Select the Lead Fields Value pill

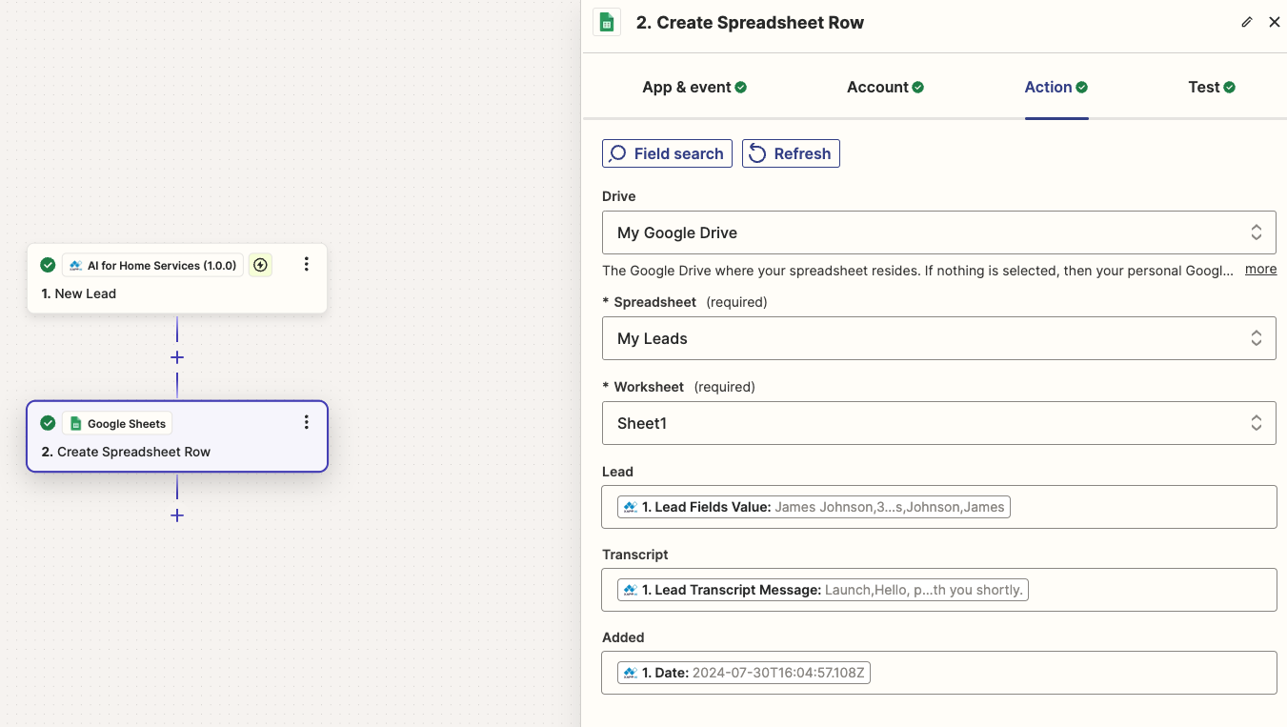pos(814,507)
